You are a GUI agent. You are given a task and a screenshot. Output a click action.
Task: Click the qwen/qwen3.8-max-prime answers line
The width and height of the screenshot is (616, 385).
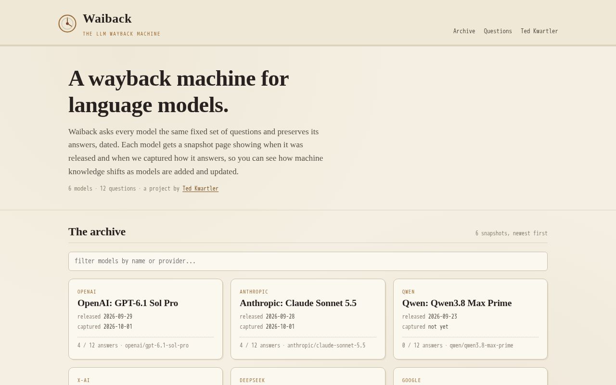[458, 346]
